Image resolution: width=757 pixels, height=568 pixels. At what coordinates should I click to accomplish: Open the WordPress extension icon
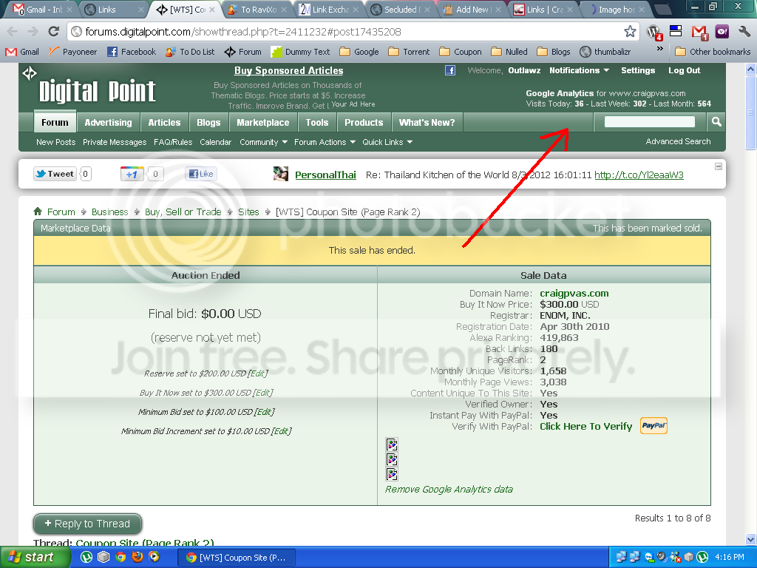(654, 32)
